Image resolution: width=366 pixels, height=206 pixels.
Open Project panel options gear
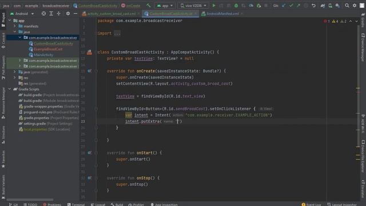pyautogui.click(x=68, y=14)
